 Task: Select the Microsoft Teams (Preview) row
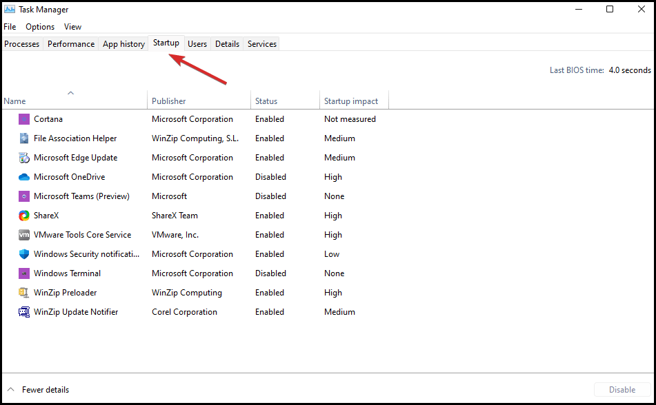tap(81, 196)
